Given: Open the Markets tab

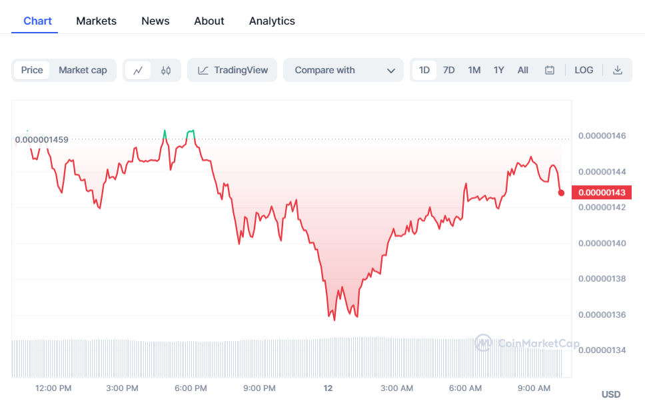Looking at the screenshot, I should tap(96, 21).
